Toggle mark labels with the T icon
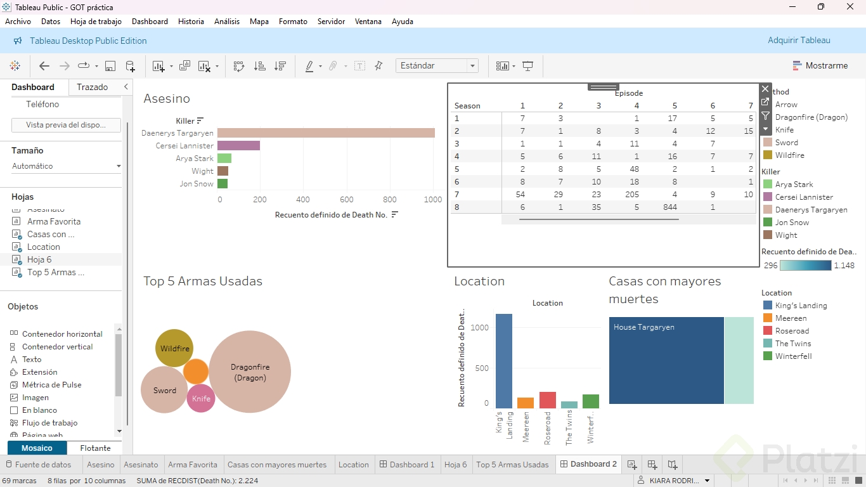The image size is (866, 487). click(359, 66)
